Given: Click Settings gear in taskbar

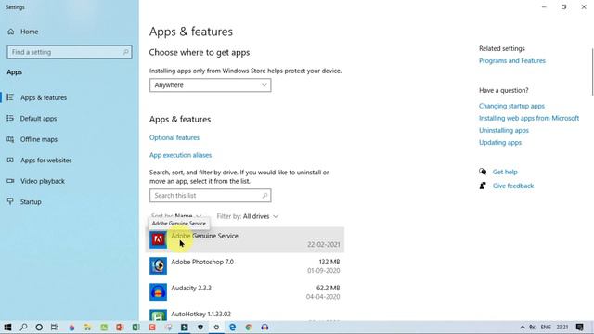Looking at the screenshot, I should pos(216,328).
